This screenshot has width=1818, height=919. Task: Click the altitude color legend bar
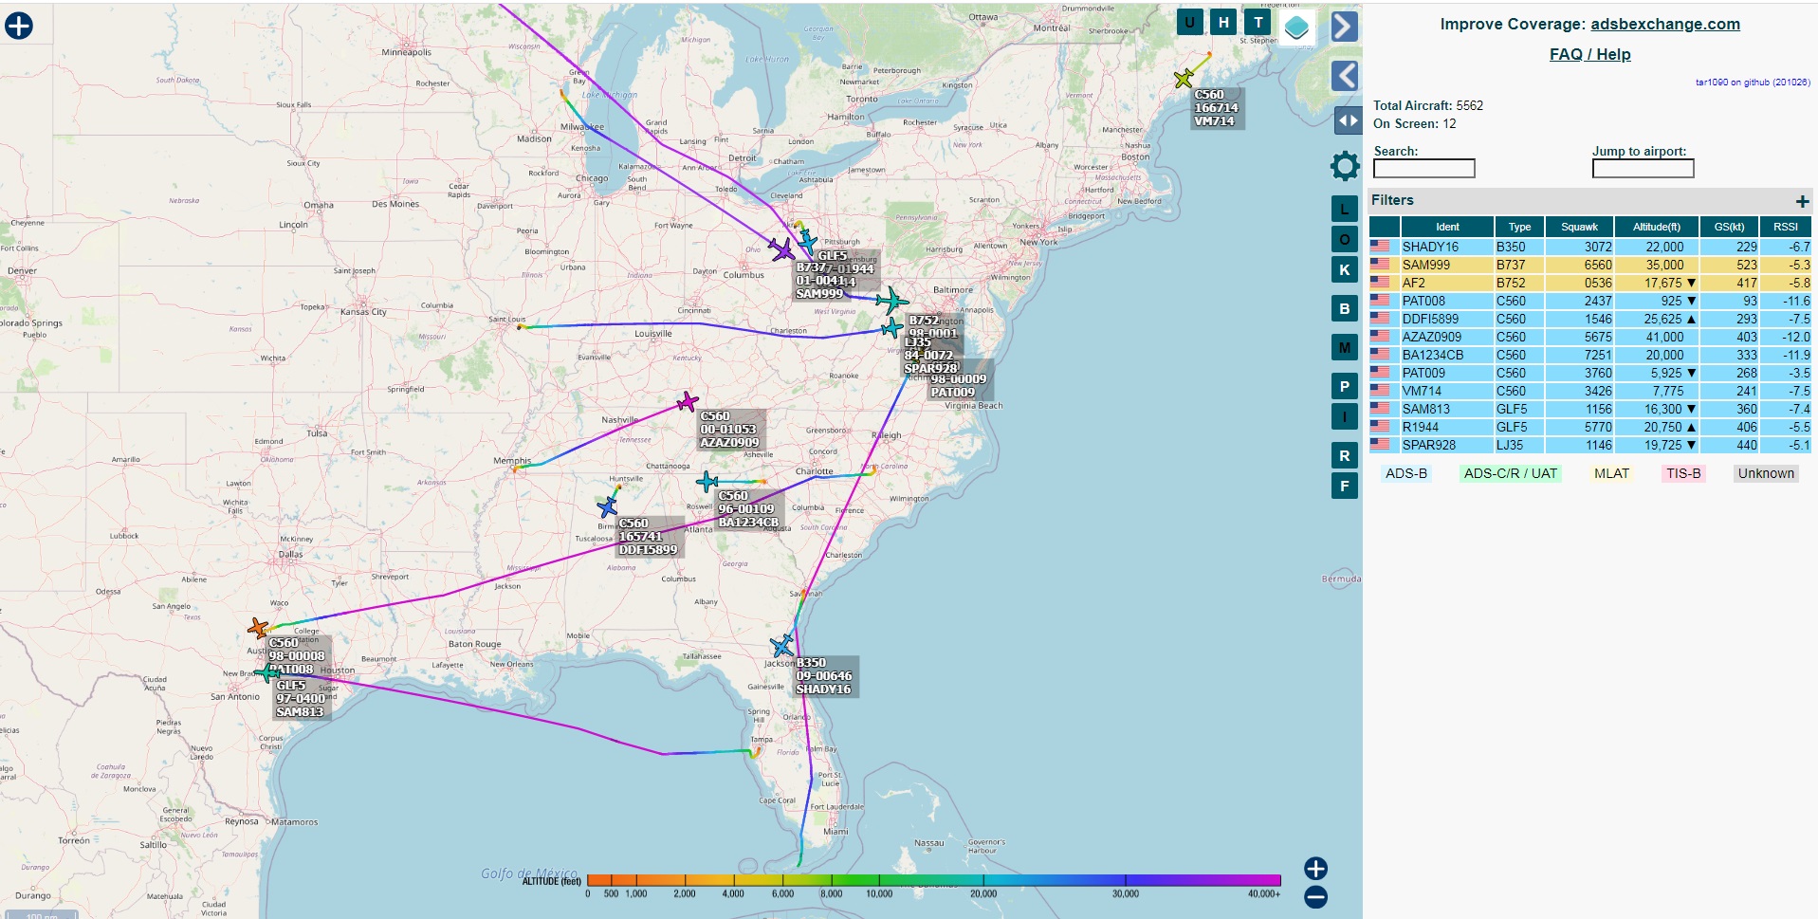[x=934, y=880]
